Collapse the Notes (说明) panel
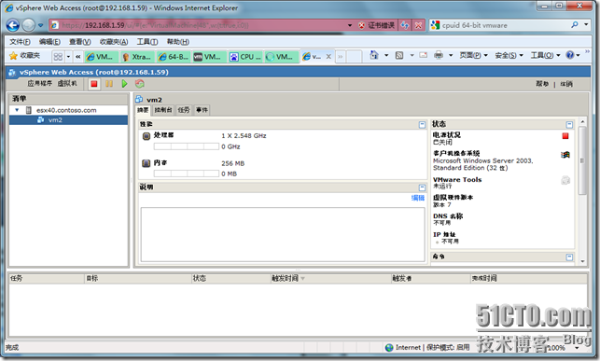This screenshot has height=361, width=600. 422,187
